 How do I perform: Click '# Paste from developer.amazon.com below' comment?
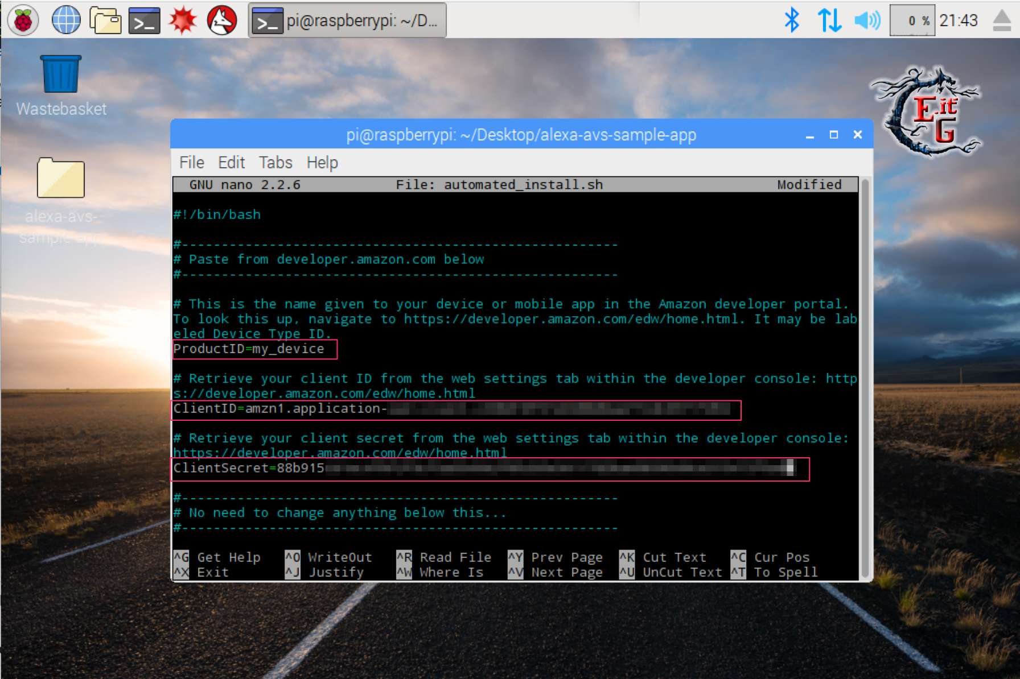coord(328,260)
